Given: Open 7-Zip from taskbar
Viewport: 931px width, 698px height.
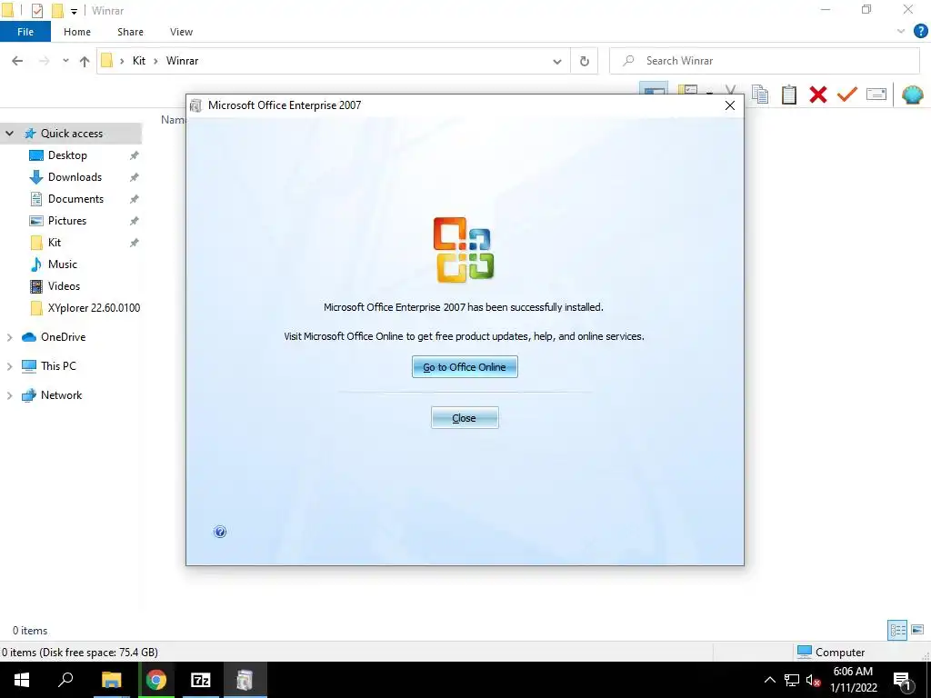Looking at the screenshot, I should (201, 680).
